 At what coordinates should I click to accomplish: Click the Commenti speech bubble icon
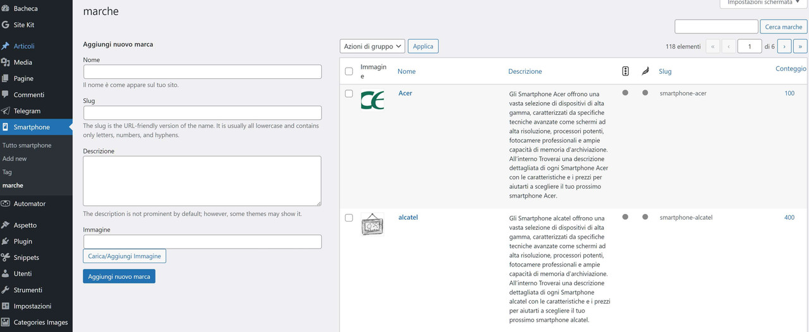click(x=6, y=95)
